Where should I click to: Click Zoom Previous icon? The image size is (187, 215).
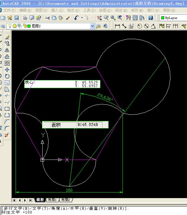click(120, 18)
